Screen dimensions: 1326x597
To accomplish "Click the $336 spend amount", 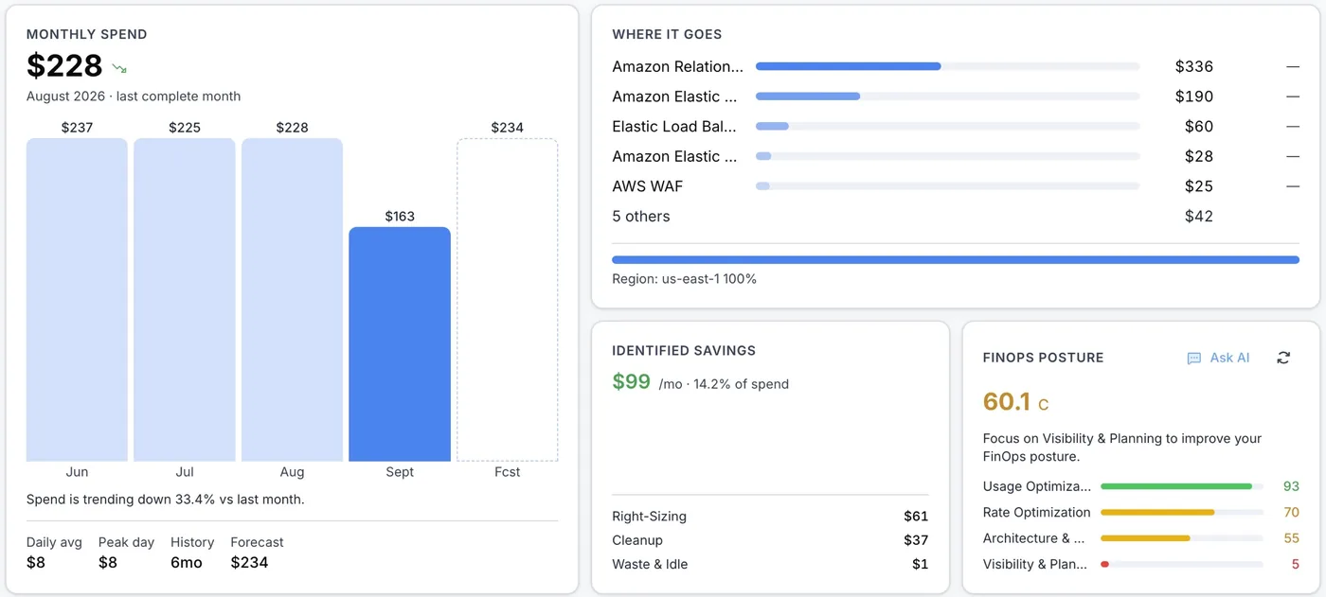I will [x=1193, y=66].
